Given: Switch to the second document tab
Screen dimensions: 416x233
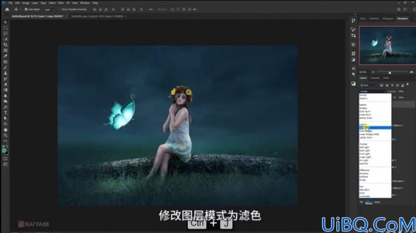Looking at the screenshot, I should [x=97, y=16].
